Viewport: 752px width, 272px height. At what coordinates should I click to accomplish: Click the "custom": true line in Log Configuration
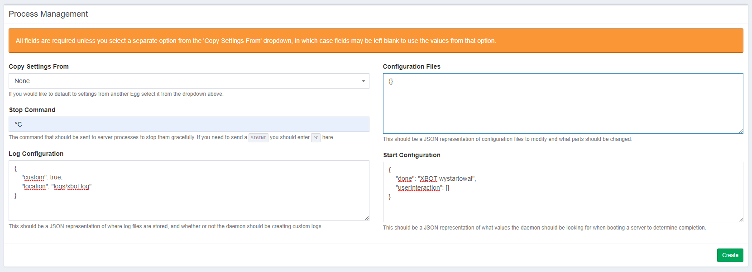pos(42,177)
